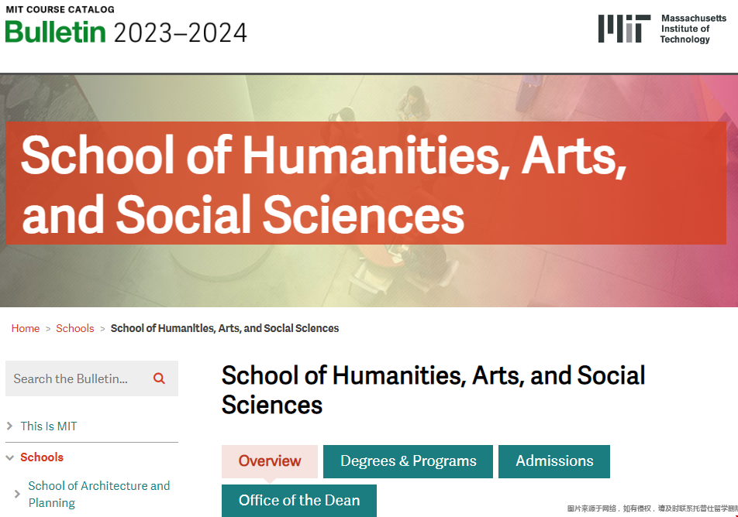Expand the This Is MIT section

point(9,426)
